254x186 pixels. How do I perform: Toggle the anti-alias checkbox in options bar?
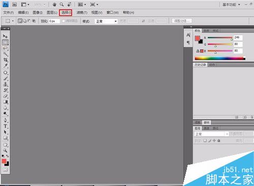pos(63,21)
